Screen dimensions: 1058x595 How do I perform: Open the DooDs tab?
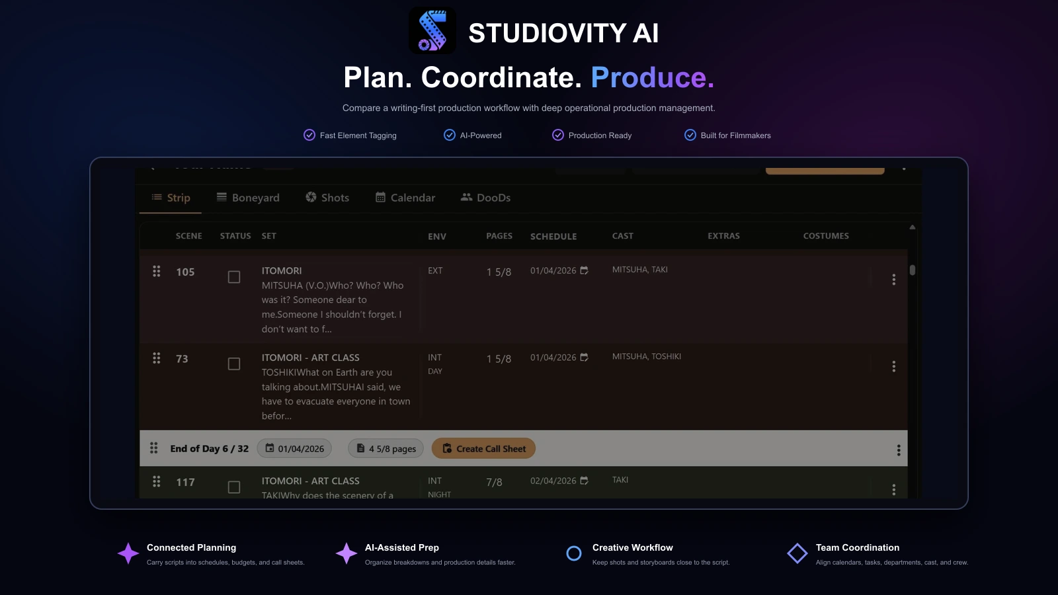point(485,198)
